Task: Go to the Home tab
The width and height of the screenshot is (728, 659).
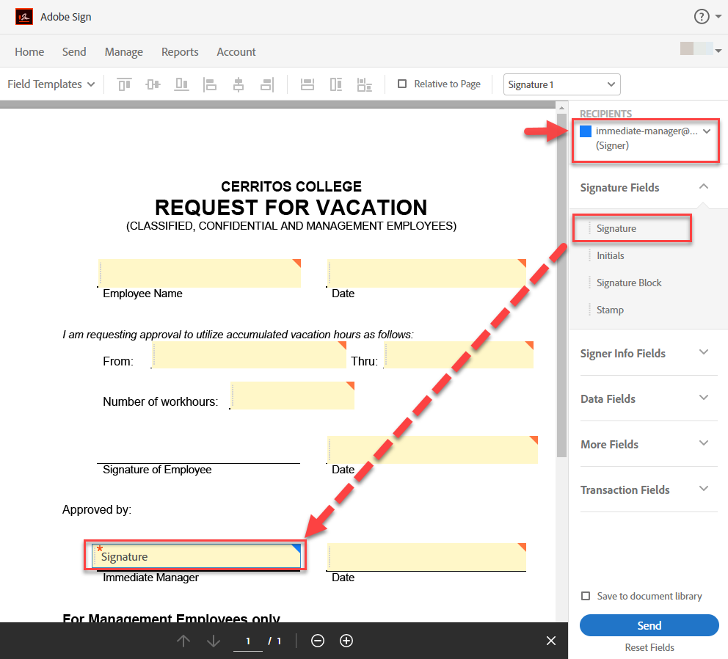Action: (x=29, y=51)
